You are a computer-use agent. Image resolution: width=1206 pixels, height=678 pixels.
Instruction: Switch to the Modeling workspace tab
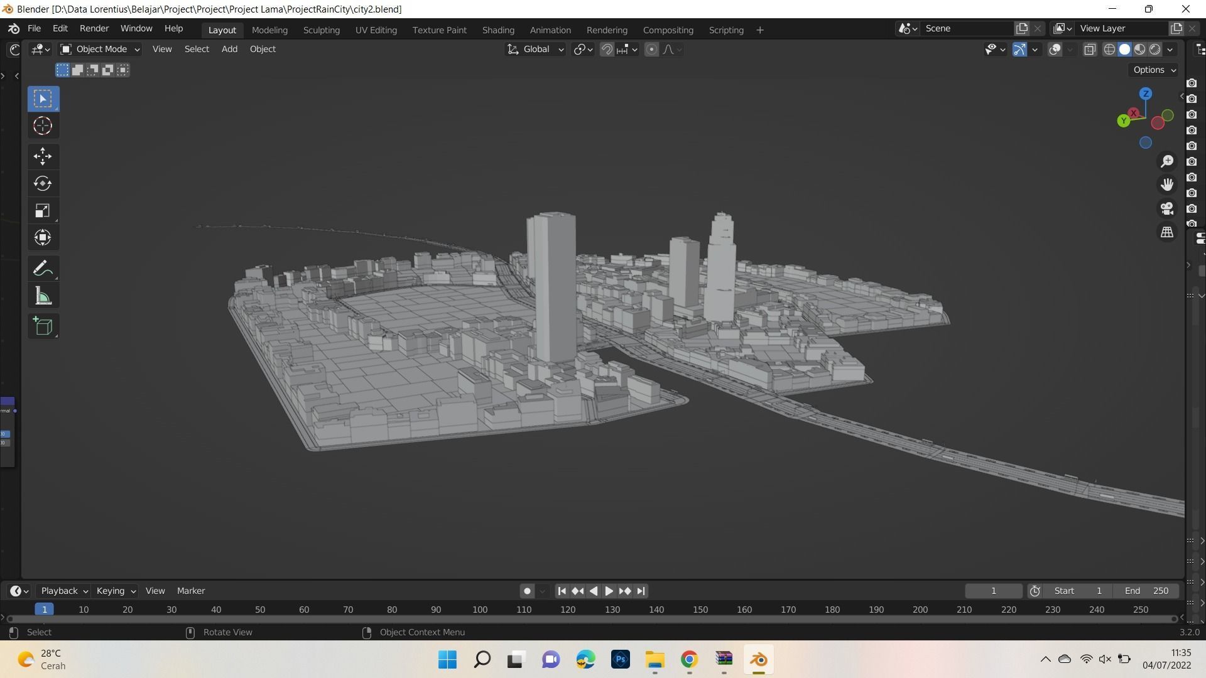pyautogui.click(x=269, y=30)
